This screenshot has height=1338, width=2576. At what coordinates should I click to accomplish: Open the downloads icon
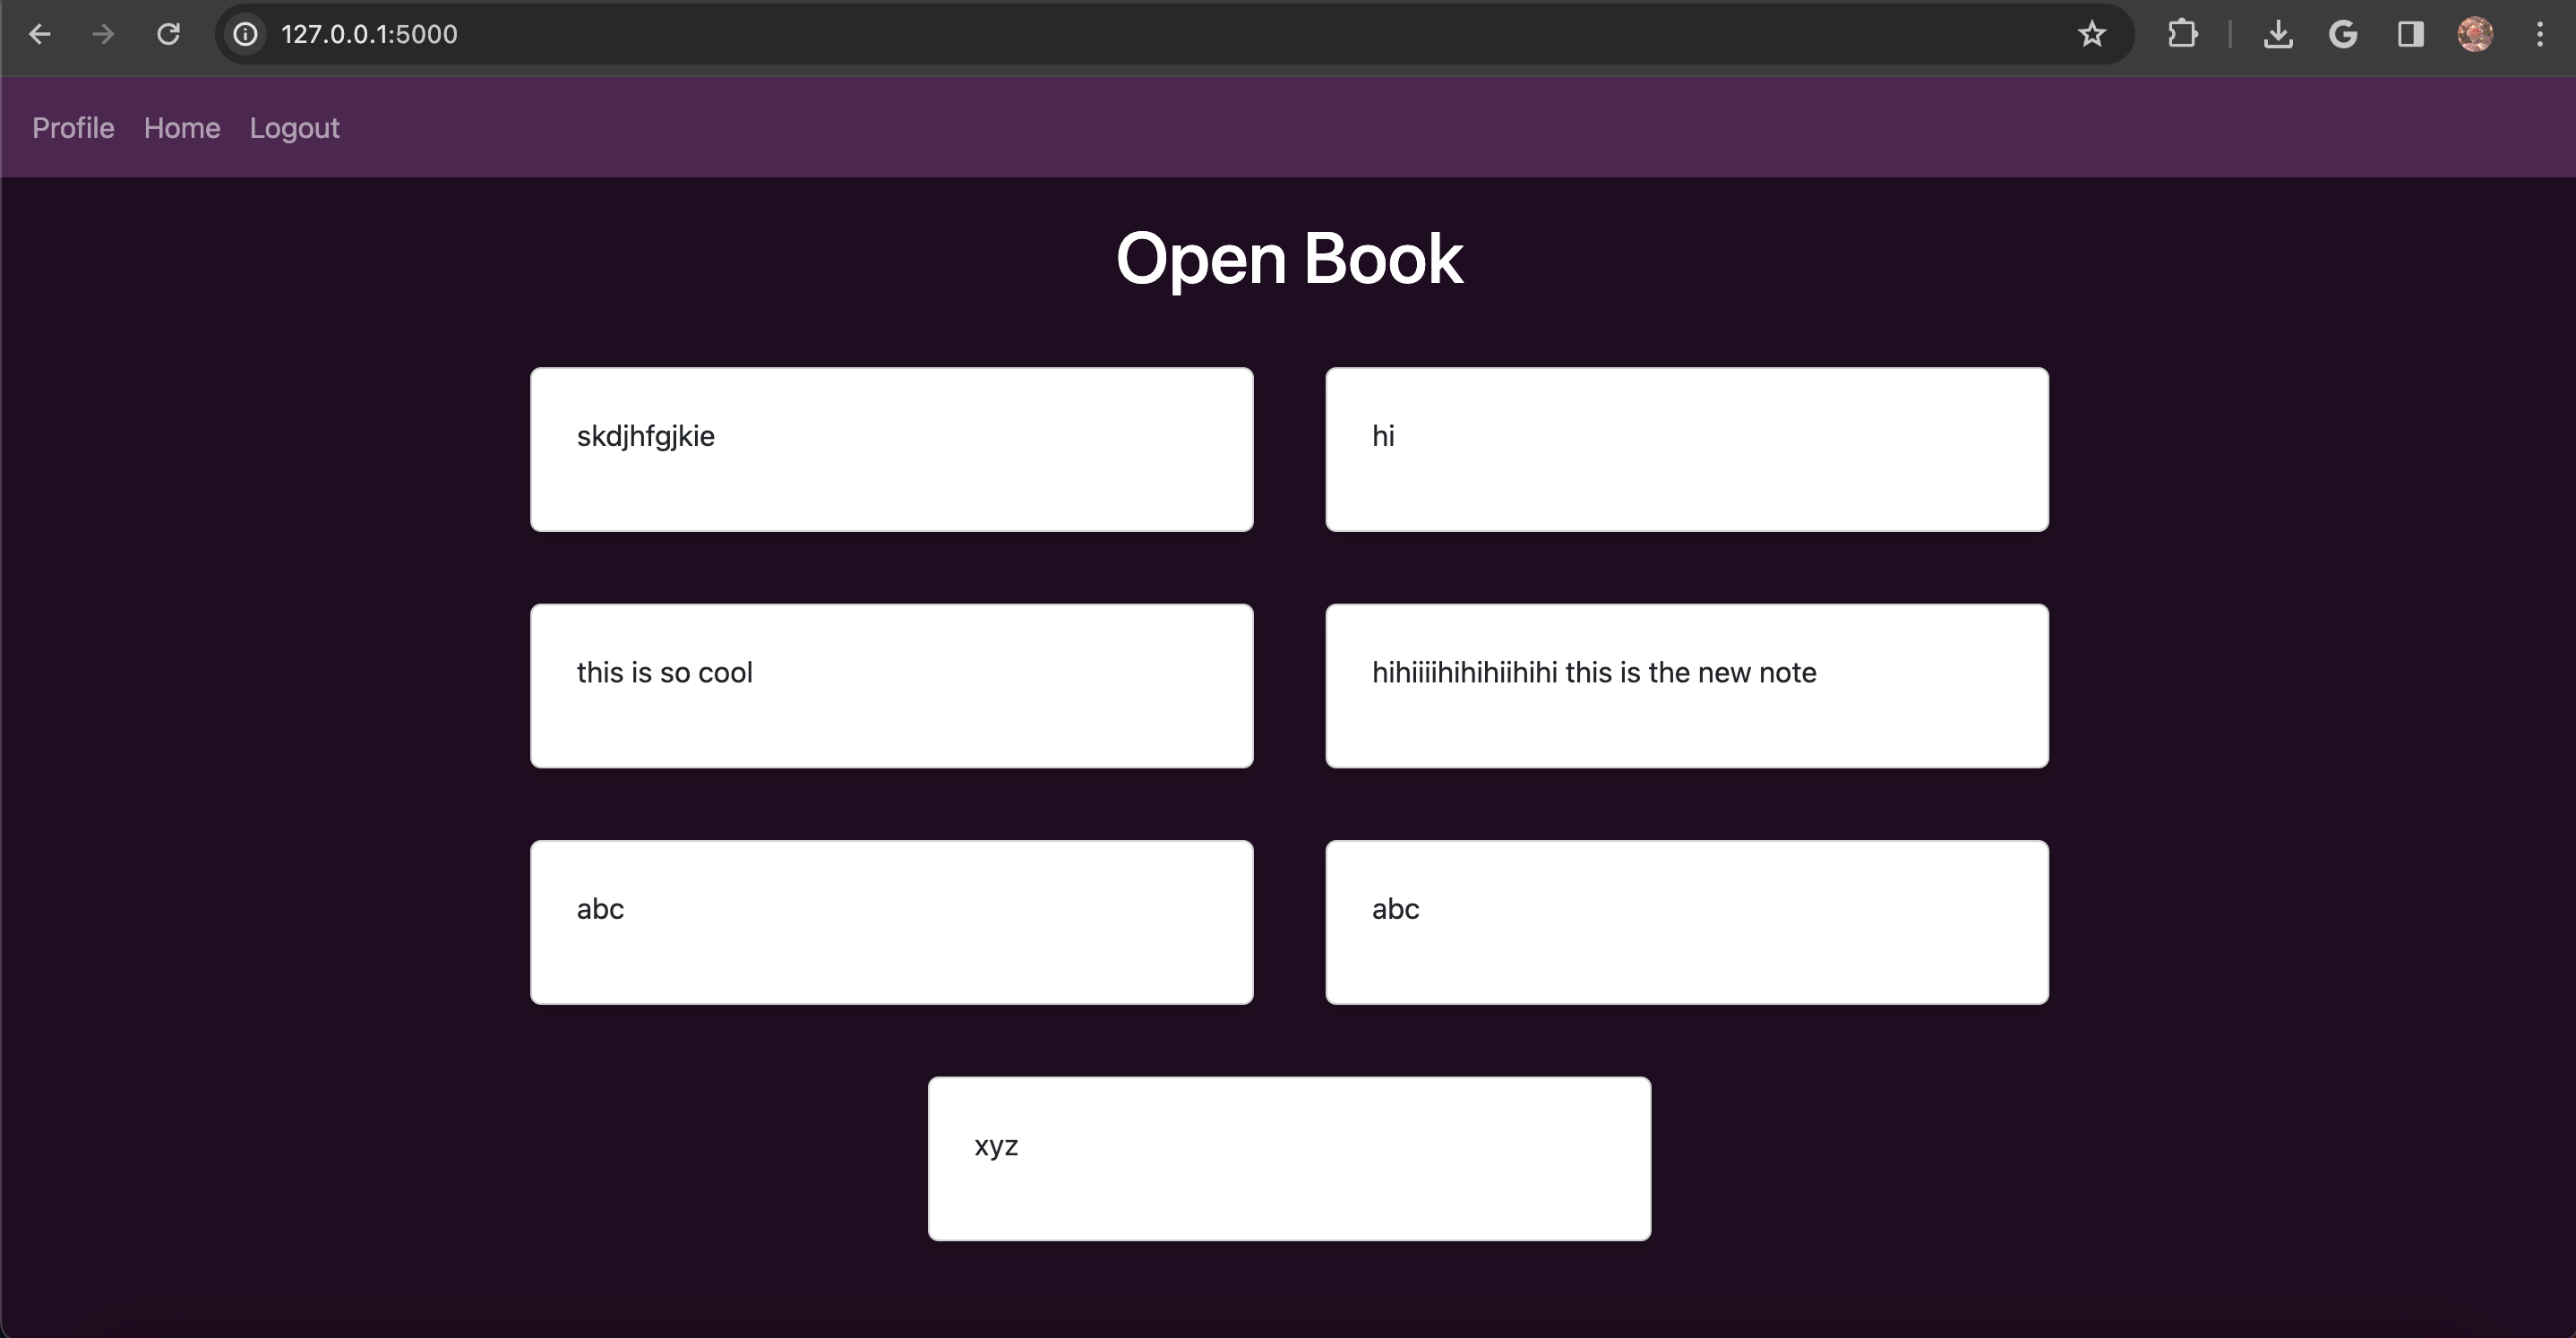coord(2278,34)
